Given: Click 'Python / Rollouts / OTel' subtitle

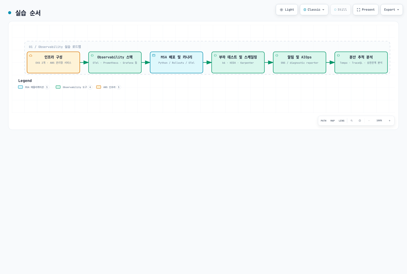Looking at the screenshot, I should click(x=177, y=63).
